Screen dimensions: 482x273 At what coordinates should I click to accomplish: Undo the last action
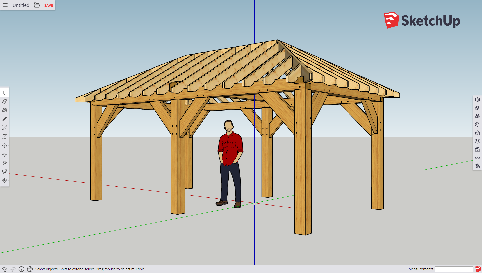[x=5, y=269]
